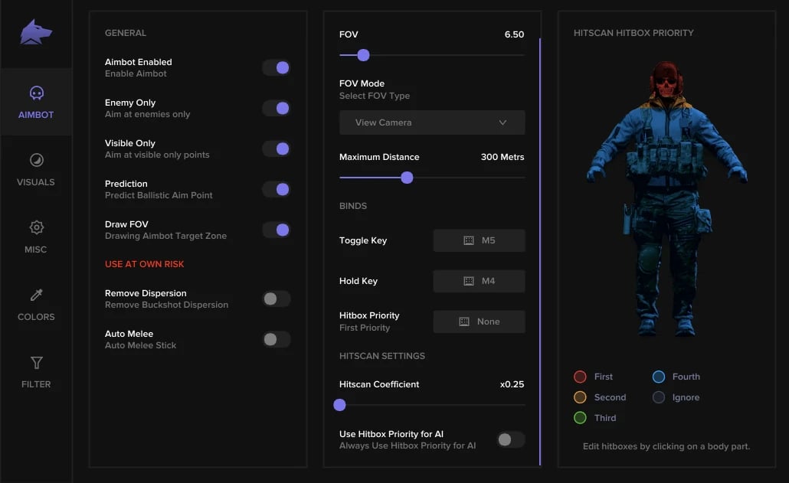Click keyboard icon in Hold Key bind
This screenshot has height=483, width=789.
pos(469,281)
